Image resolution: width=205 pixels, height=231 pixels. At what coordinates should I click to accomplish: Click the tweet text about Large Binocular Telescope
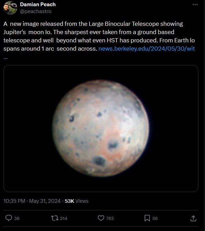[99, 36]
